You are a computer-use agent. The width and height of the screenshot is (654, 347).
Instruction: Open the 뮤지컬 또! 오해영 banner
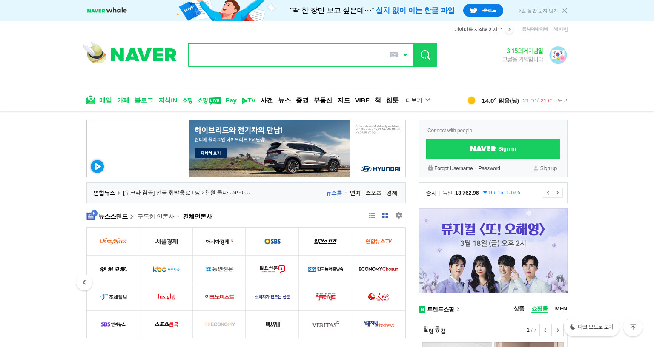[493, 251]
